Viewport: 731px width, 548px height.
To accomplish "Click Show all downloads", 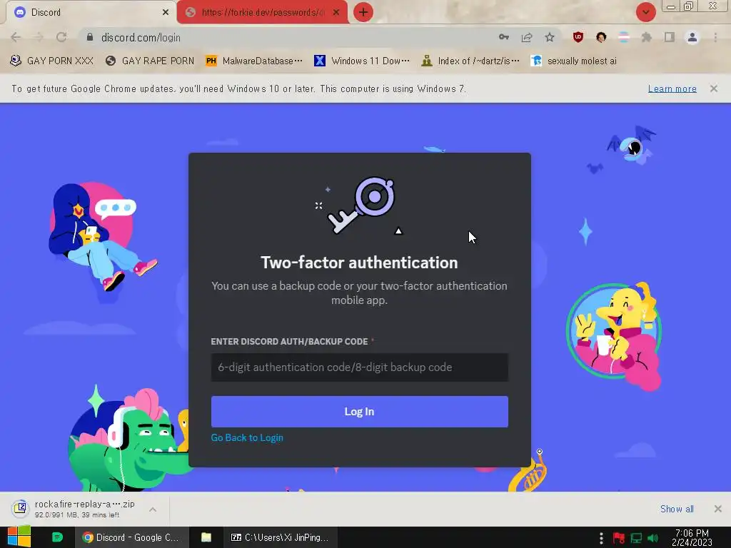I will point(677,509).
